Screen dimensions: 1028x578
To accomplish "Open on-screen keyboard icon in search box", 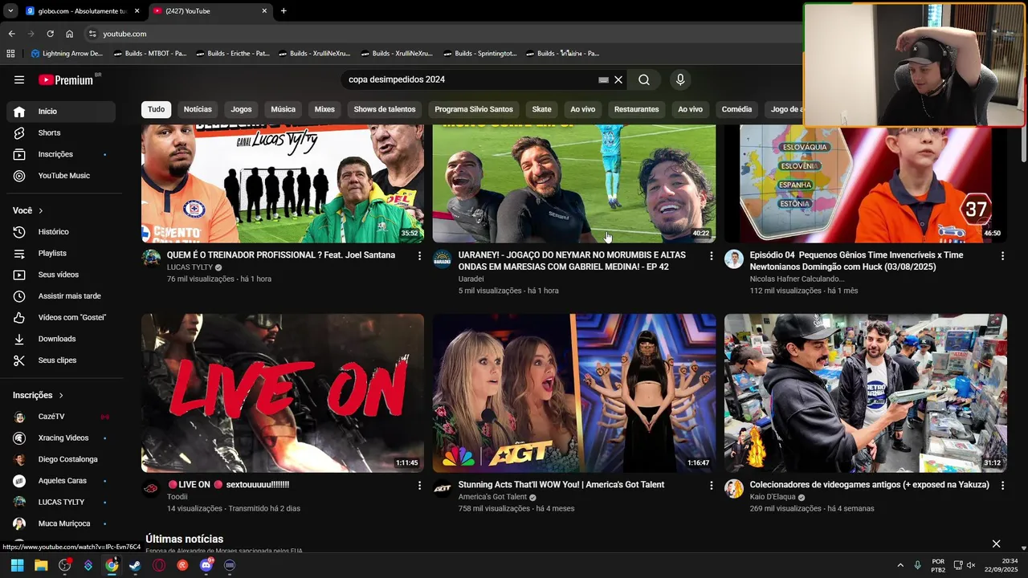I will click(x=604, y=79).
